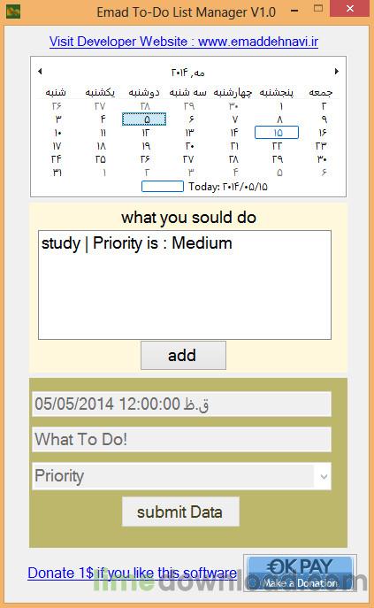The image size is (374, 608).
Task: Click the Today date label below calendar
Action: pyautogui.click(x=228, y=187)
